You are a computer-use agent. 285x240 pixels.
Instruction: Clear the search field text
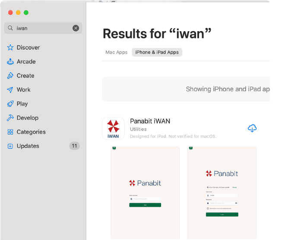(76, 28)
